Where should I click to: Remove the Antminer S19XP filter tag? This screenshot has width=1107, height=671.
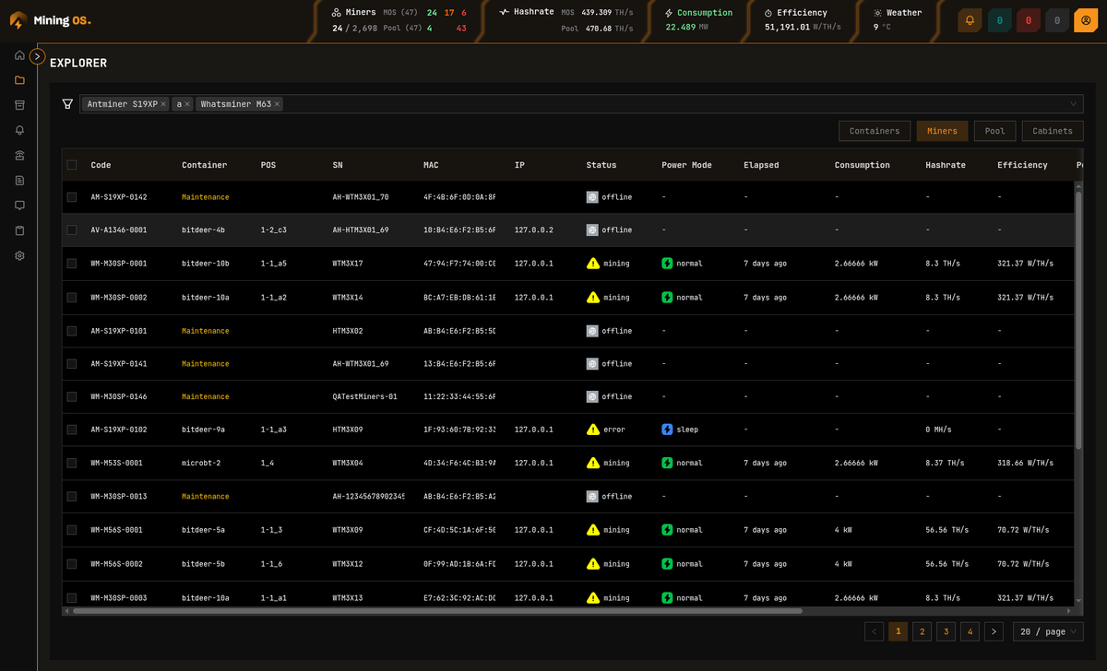pos(164,104)
